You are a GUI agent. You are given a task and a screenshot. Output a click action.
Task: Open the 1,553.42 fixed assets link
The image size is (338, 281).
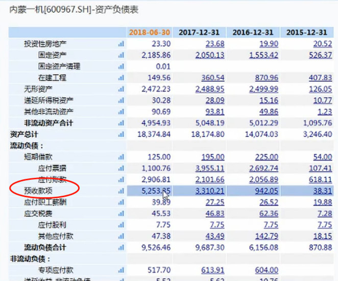[x=263, y=55]
